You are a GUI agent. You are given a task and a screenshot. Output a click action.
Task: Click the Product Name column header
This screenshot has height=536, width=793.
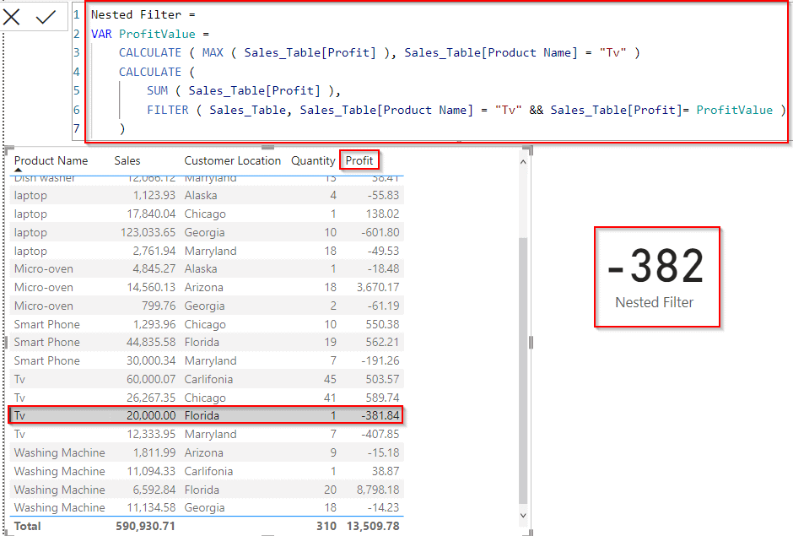pos(51,160)
